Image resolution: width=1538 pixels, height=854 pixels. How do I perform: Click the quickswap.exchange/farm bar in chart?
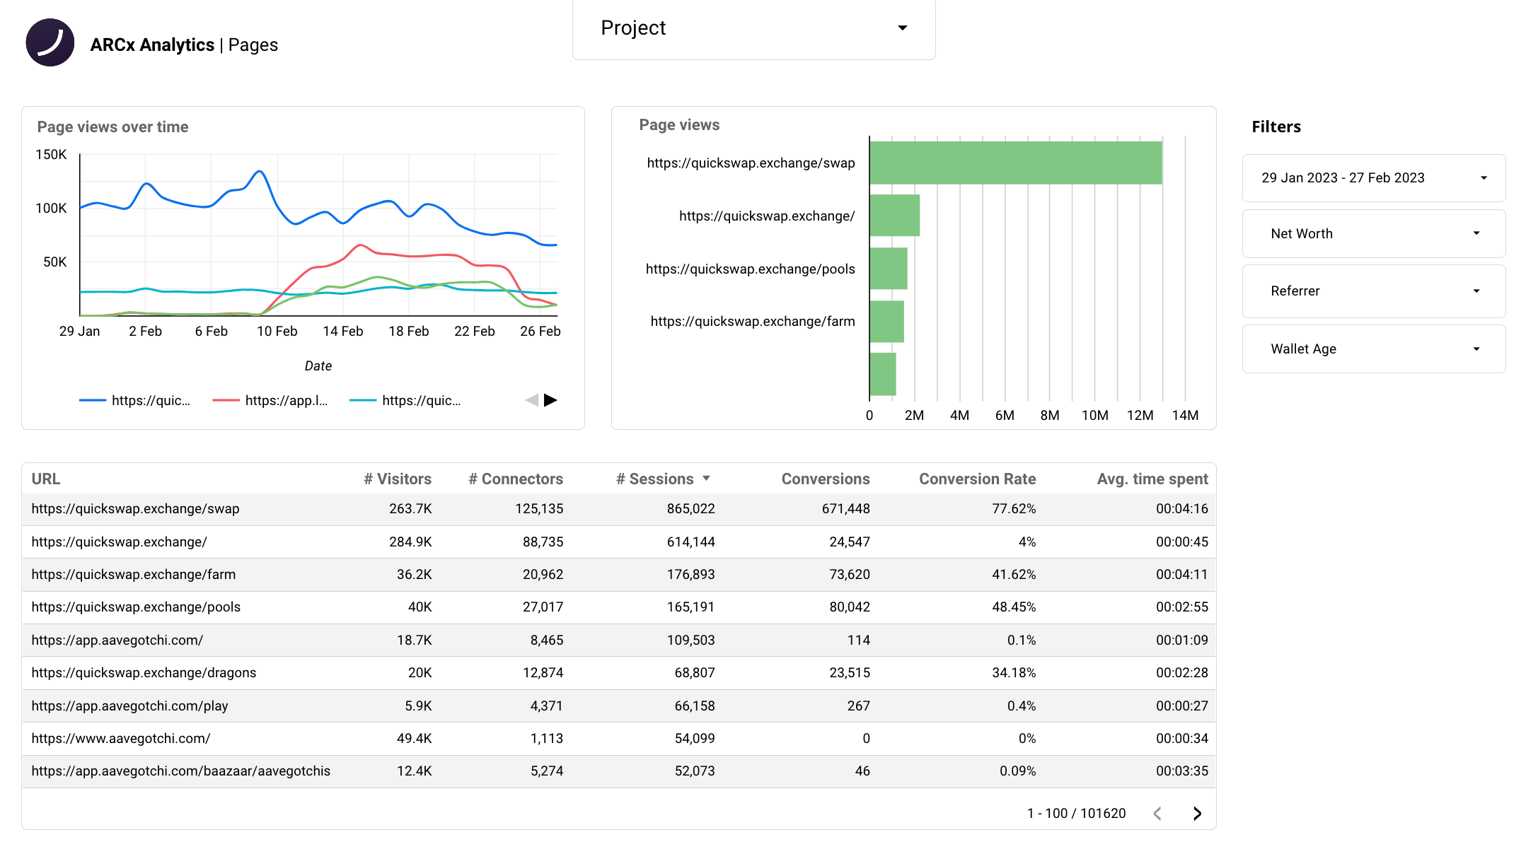(887, 322)
